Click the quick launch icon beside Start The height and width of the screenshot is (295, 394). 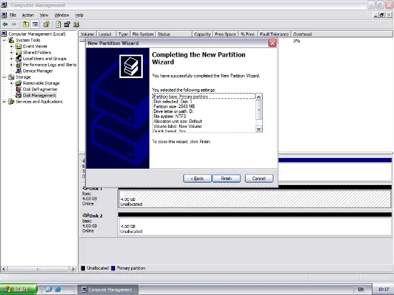(49, 289)
